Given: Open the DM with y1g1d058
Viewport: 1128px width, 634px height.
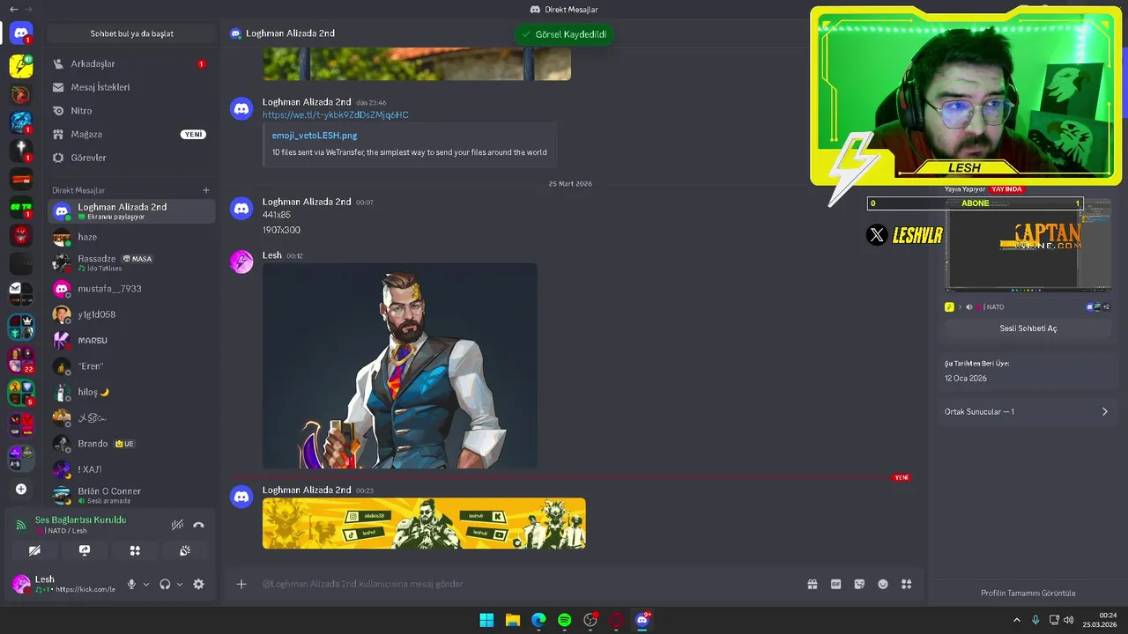Looking at the screenshot, I should point(130,314).
